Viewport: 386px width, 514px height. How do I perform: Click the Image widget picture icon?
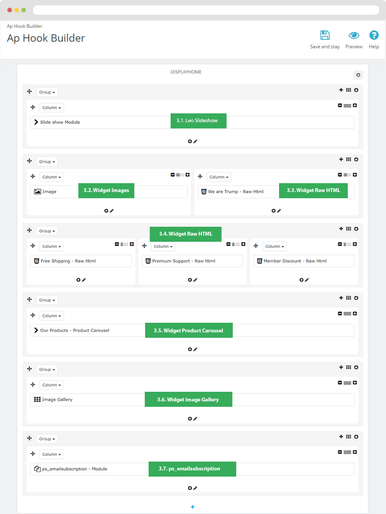37,192
